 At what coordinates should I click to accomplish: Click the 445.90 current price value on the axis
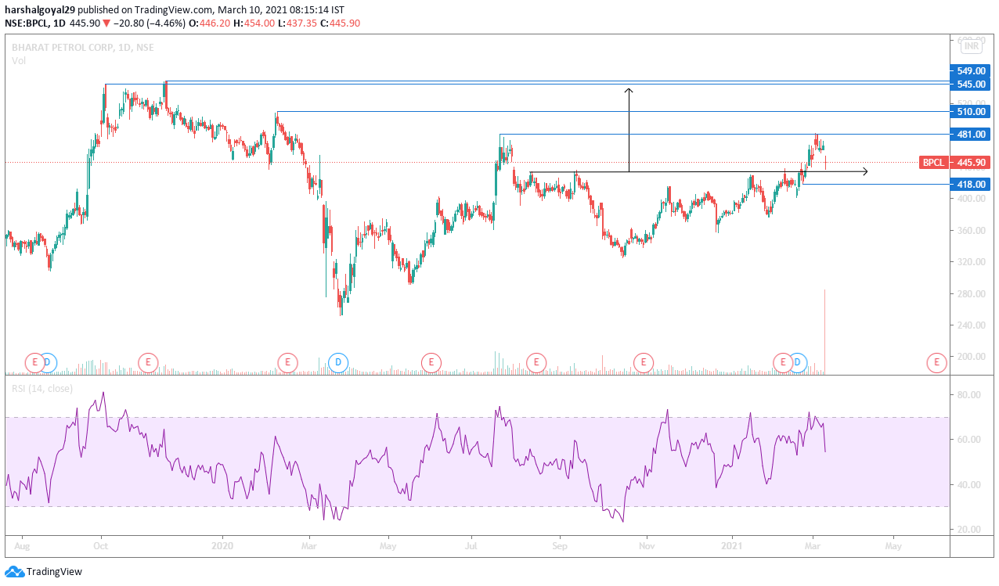click(x=970, y=163)
